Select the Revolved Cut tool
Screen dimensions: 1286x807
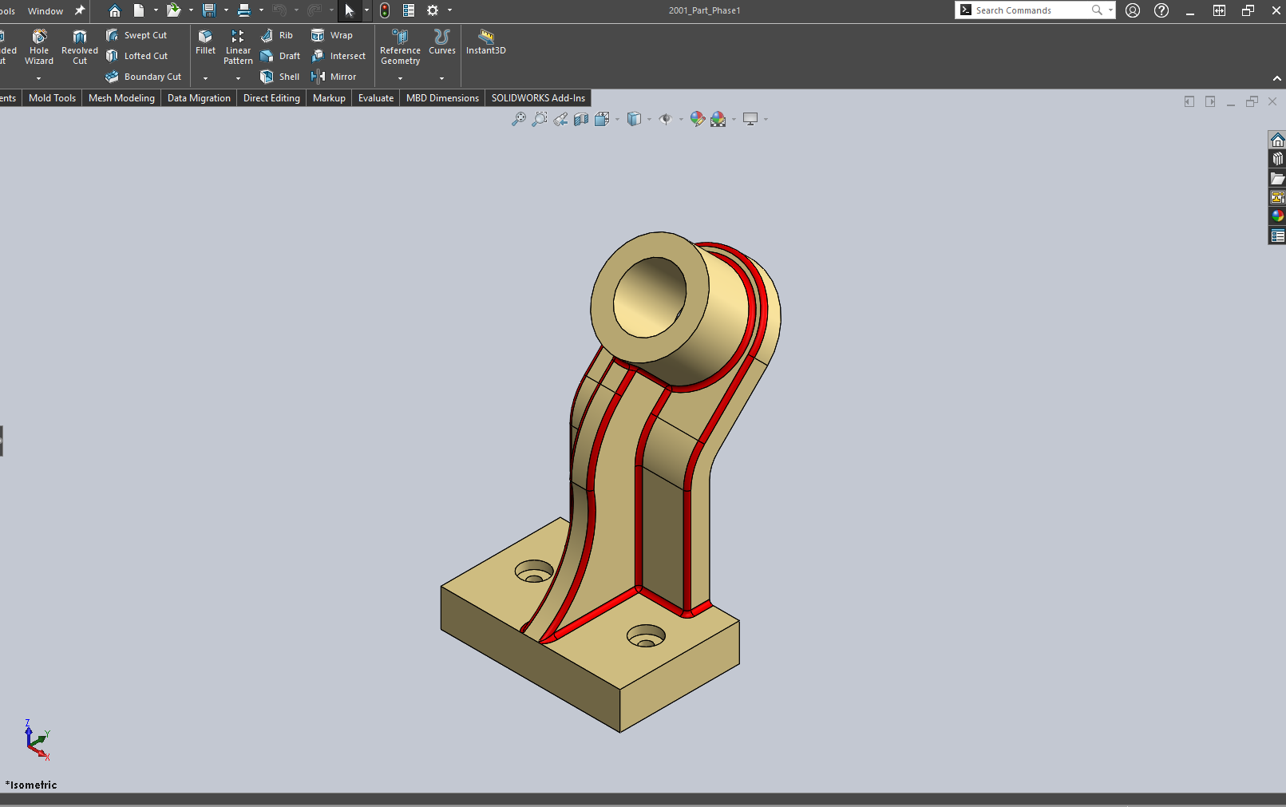pyautogui.click(x=80, y=46)
